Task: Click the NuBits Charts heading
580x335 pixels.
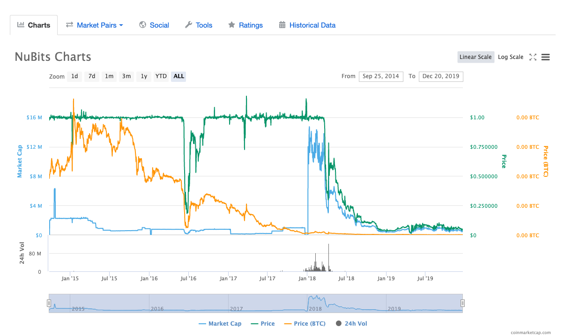Action: [x=53, y=57]
